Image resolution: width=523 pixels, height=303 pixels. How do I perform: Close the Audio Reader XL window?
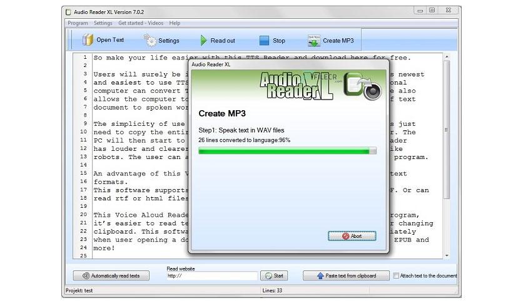[449, 11]
